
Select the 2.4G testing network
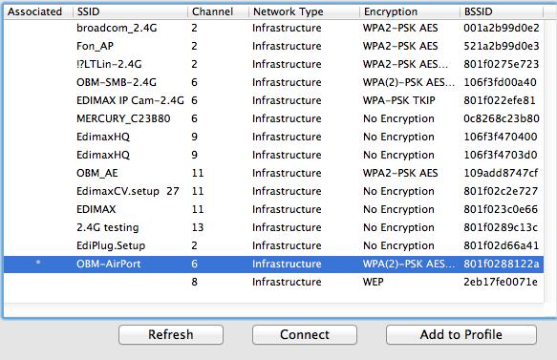point(273,227)
